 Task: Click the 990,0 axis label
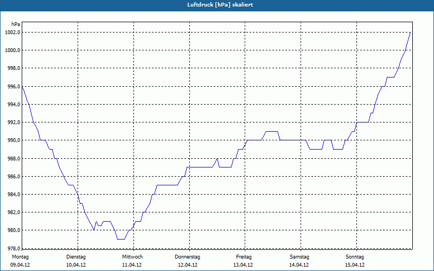coord(13,140)
